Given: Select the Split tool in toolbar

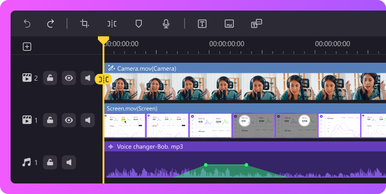Looking at the screenshot, I should point(112,24).
